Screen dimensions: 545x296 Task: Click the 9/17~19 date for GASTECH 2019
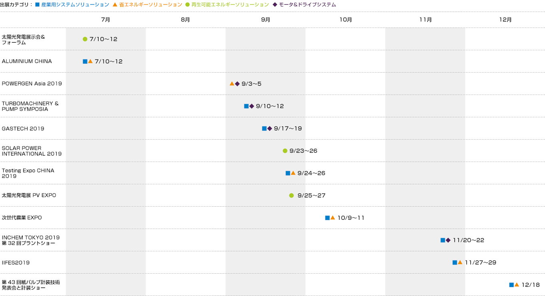click(288, 128)
